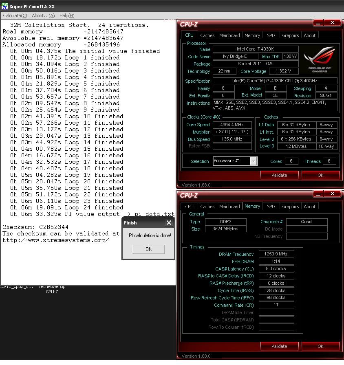Screen dimensions: 344x365
Task: Click the tRFC value 96 clocks
Action: pyautogui.click(x=276, y=298)
